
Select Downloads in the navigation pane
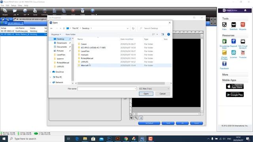click(x=62, y=43)
